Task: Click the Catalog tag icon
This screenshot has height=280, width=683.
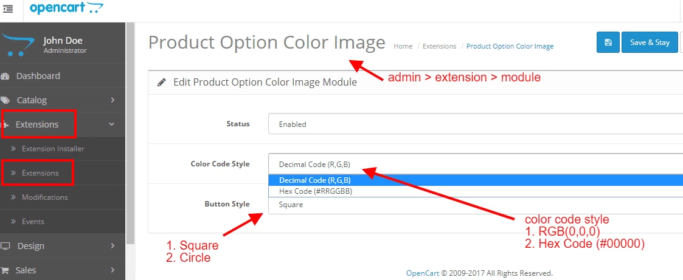Action: [x=5, y=100]
